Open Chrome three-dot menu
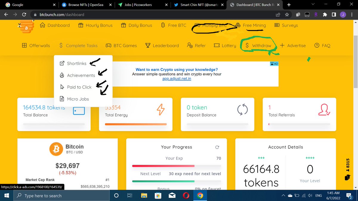Image resolution: width=358 pixels, height=201 pixels. tap(352, 15)
